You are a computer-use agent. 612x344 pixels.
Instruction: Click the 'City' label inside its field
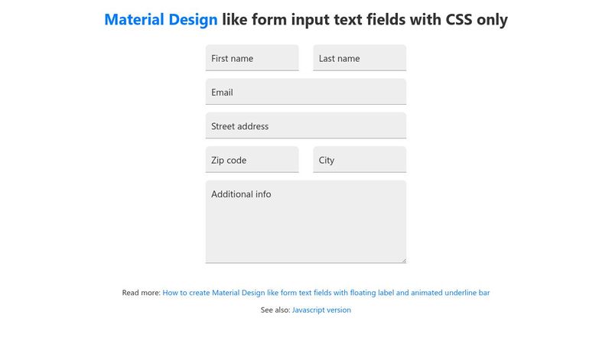click(327, 161)
